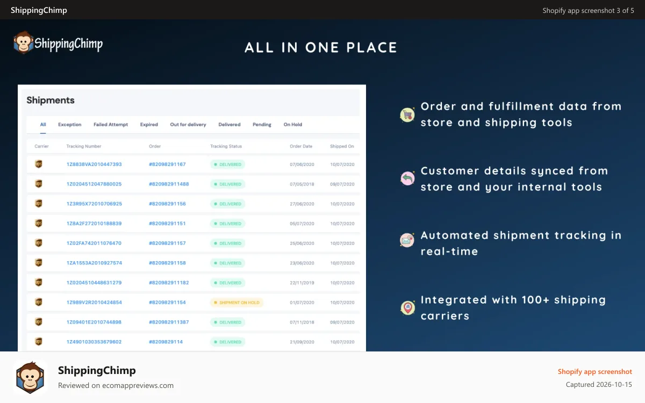The height and width of the screenshot is (403, 645).
Task: Open order #82098291154
Action: [167, 303]
